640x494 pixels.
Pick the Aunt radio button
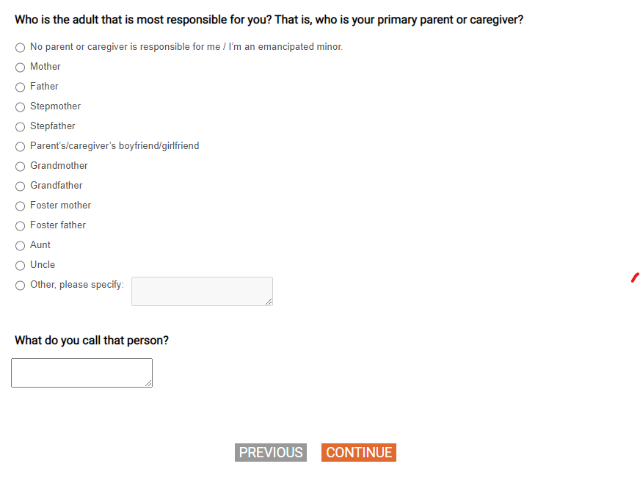[20, 245]
